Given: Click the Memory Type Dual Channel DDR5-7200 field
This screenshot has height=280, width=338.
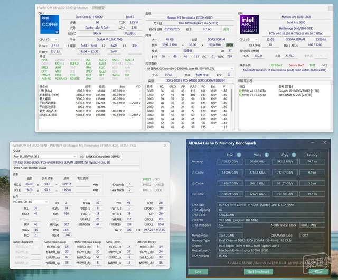Looking at the screenshot, I should pyautogui.click(x=271, y=240).
